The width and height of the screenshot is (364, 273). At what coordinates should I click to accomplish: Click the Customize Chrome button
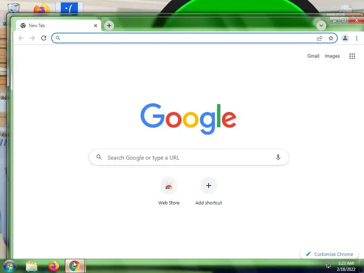330,254
